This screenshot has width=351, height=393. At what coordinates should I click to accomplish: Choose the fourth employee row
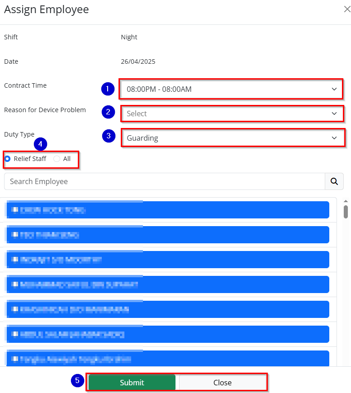point(167,284)
